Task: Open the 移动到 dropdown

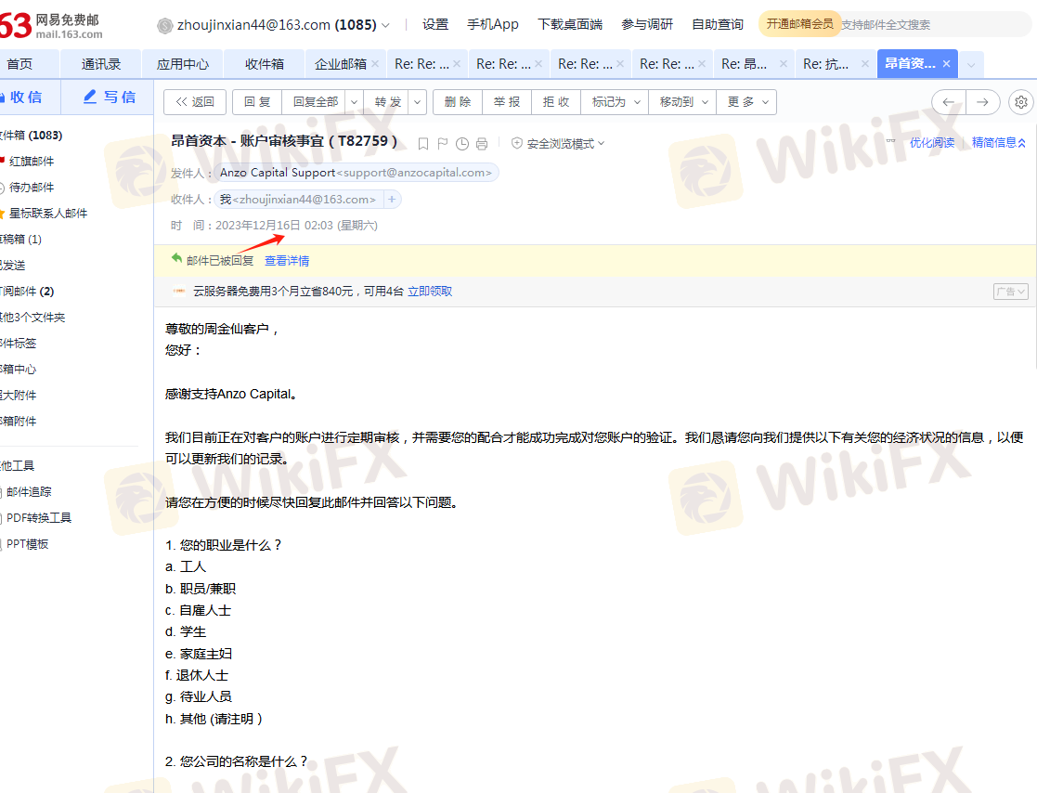Action: coord(683,102)
